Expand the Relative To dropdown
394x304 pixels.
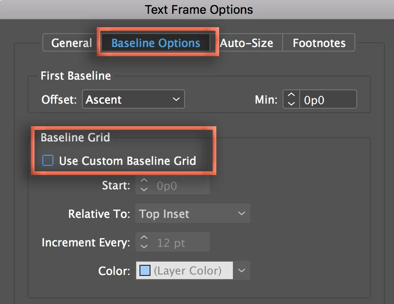click(193, 214)
